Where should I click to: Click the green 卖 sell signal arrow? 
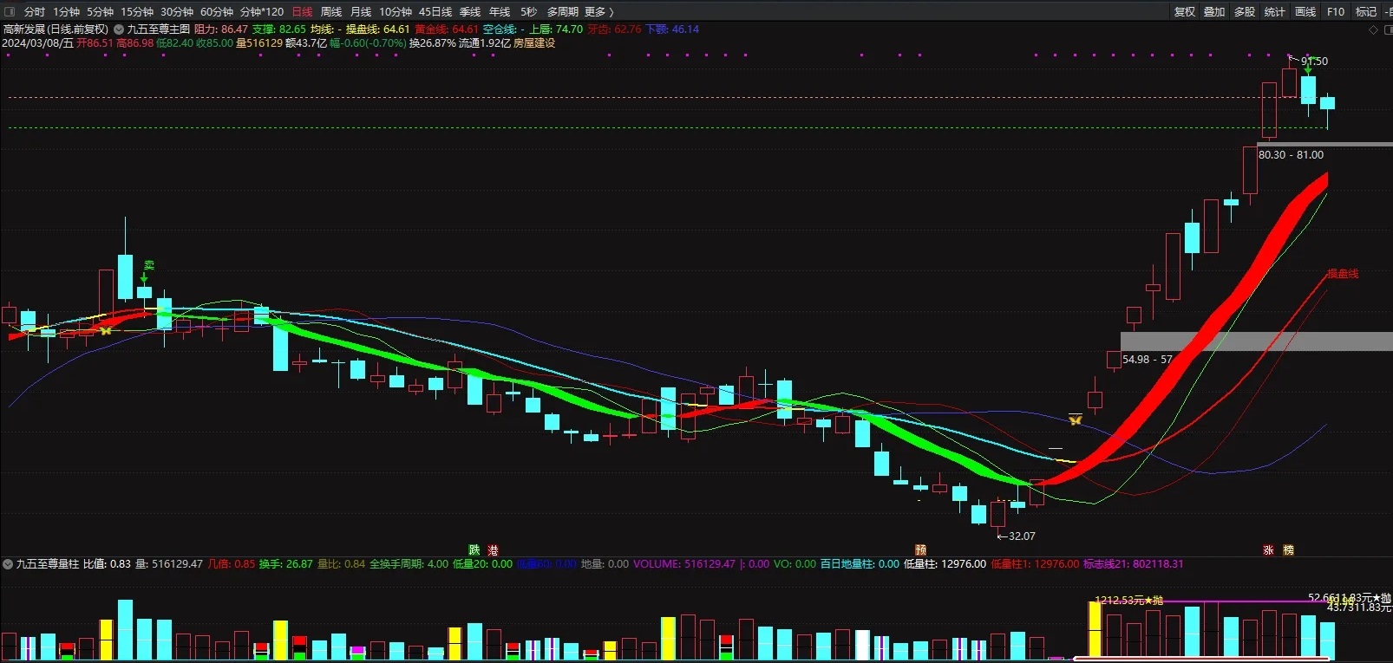pyautogui.click(x=144, y=278)
